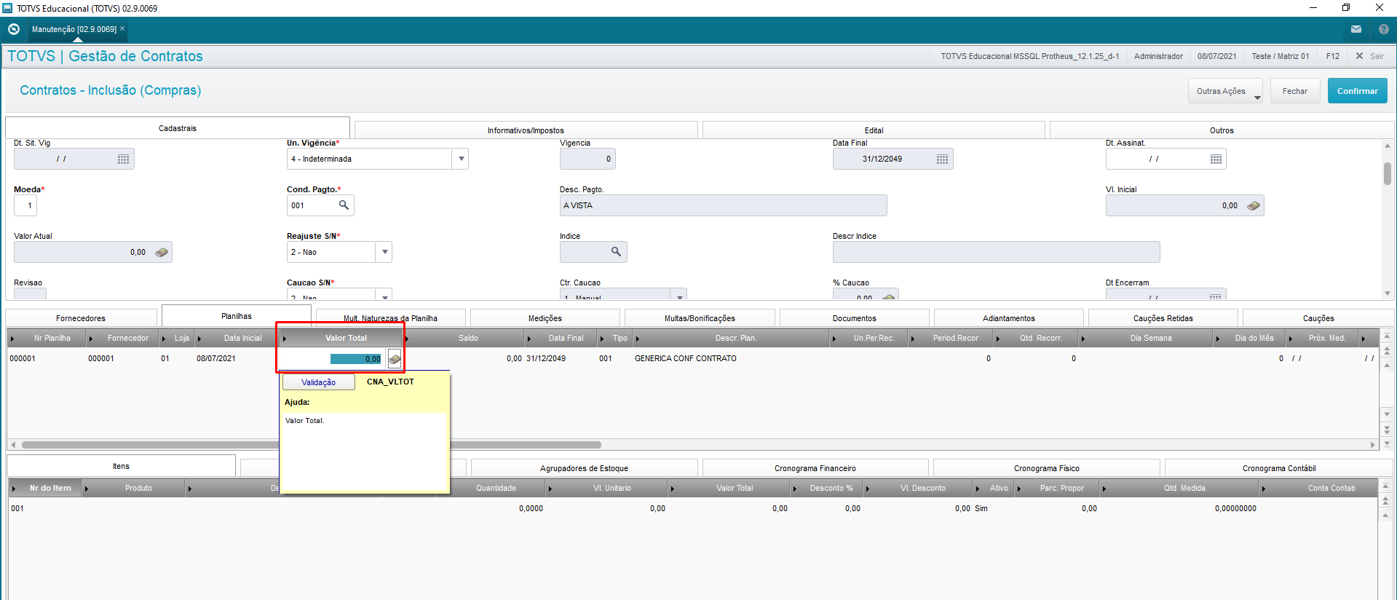
Task: Click GENERICA CONF CONTRATO cell
Action: 685,358
